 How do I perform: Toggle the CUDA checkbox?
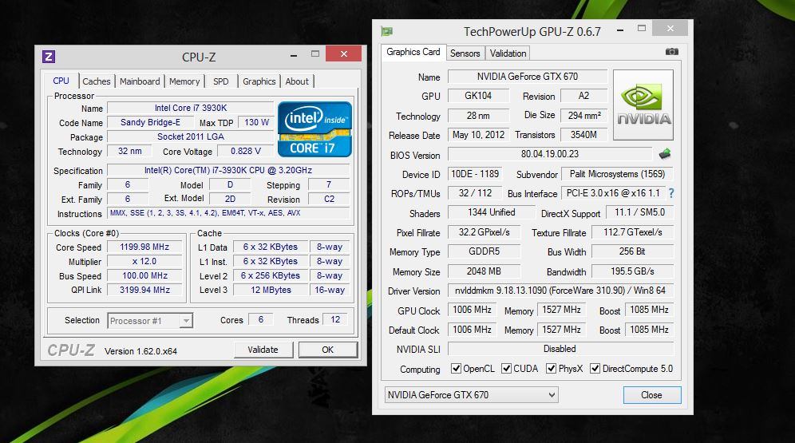[x=506, y=369]
